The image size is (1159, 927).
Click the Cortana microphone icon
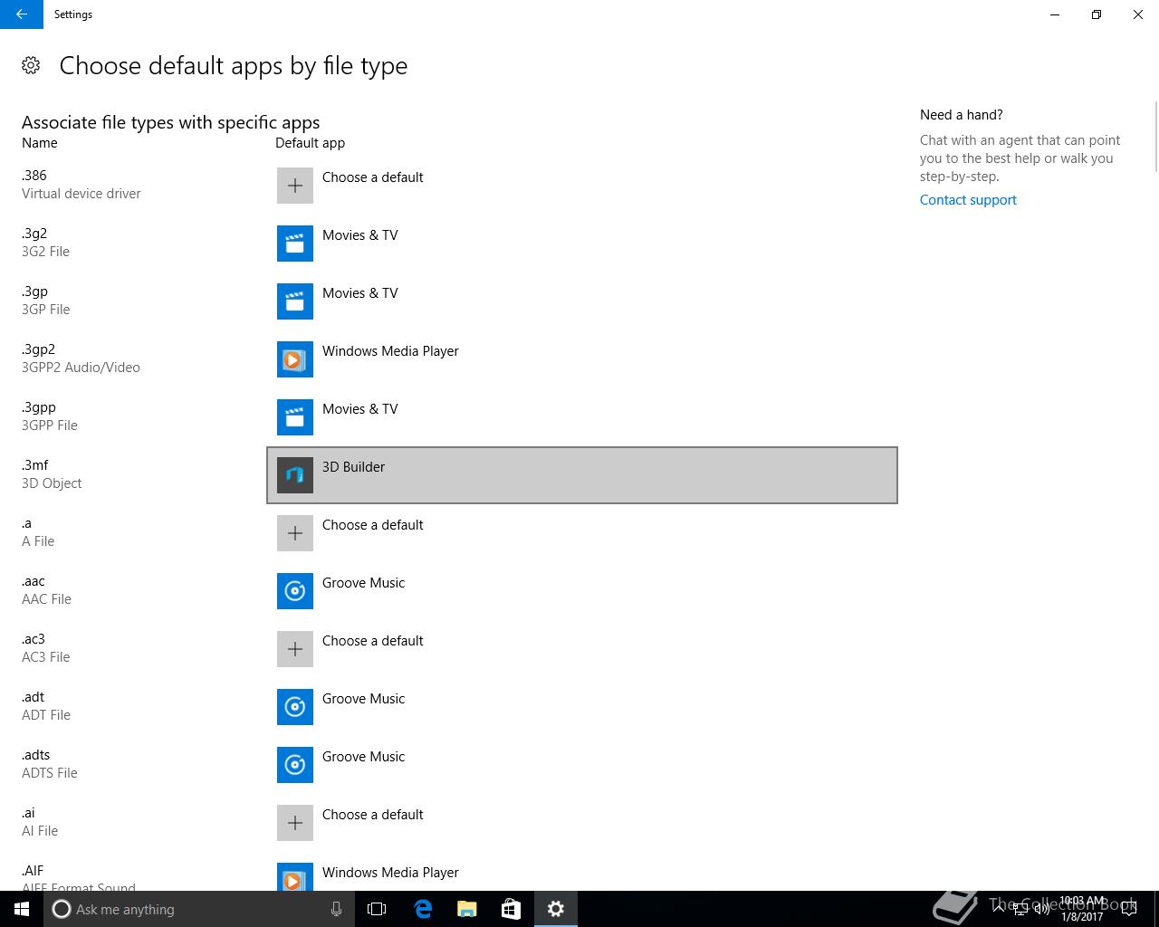click(336, 909)
